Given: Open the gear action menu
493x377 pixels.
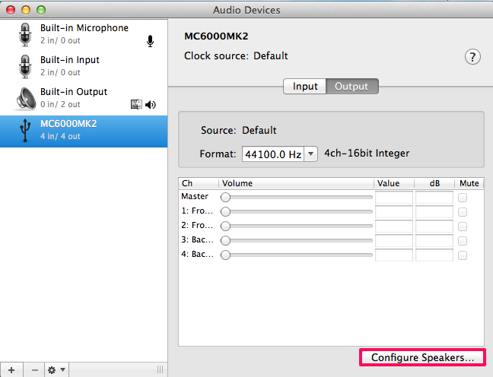Looking at the screenshot, I should (x=56, y=369).
